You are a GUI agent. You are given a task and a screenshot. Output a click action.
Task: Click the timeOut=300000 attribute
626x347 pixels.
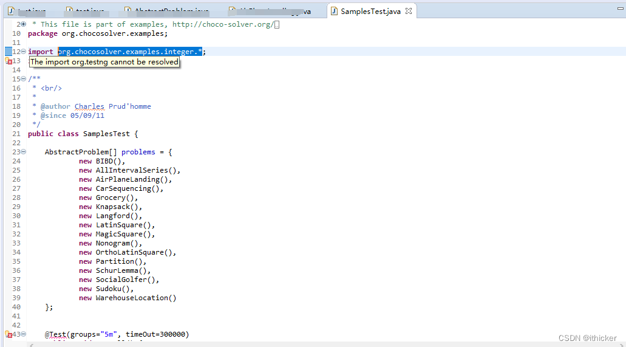pyautogui.click(x=155, y=334)
